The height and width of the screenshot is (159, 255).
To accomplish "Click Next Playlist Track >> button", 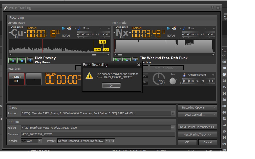I will (197, 135).
